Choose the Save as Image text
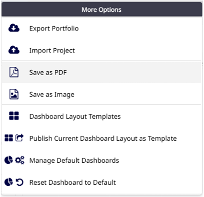This screenshot has height=197, width=204. (52, 95)
